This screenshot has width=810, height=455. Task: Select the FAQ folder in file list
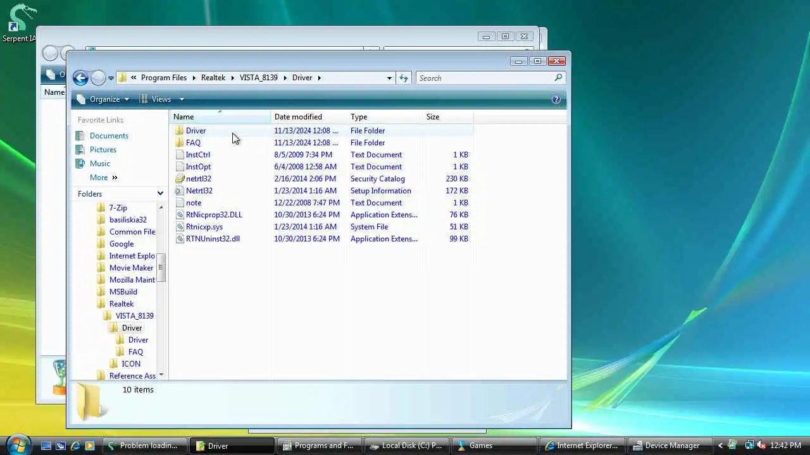193,143
